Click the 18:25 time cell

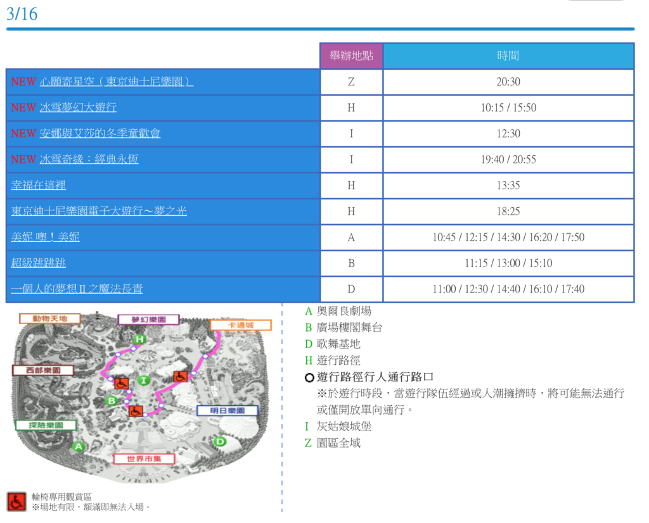click(508, 211)
